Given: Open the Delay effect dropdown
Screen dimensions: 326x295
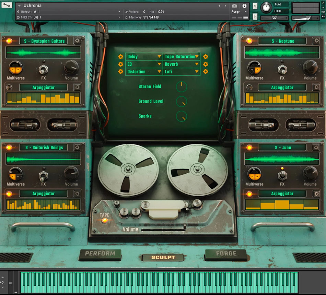Looking at the screenshot, I should pos(144,56).
